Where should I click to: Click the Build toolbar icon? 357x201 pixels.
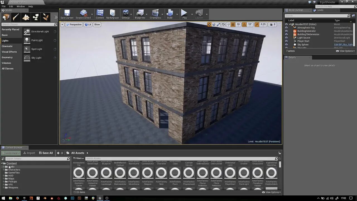click(x=170, y=14)
